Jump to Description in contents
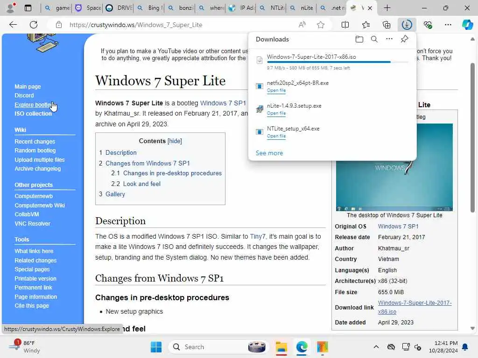478x358 pixels. point(121,152)
